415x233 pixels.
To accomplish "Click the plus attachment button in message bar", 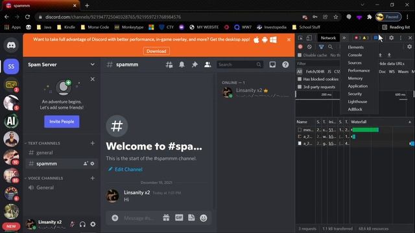I will click(x=115, y=218).
